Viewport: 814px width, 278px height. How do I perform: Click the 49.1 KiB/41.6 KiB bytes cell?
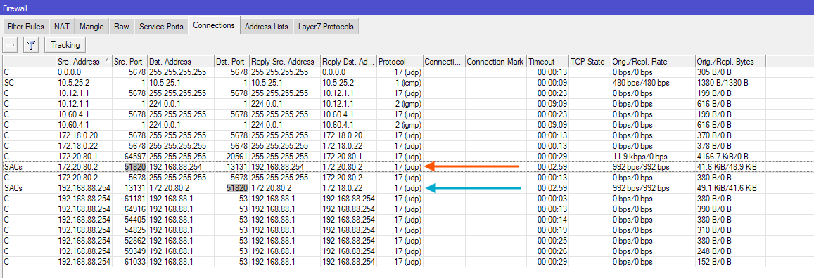click(x=730, y=188)
